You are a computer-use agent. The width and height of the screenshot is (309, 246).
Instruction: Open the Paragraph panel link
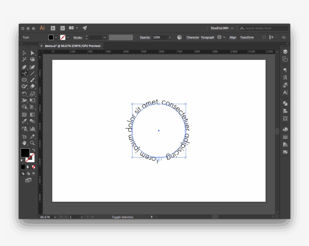click(208, 37)
